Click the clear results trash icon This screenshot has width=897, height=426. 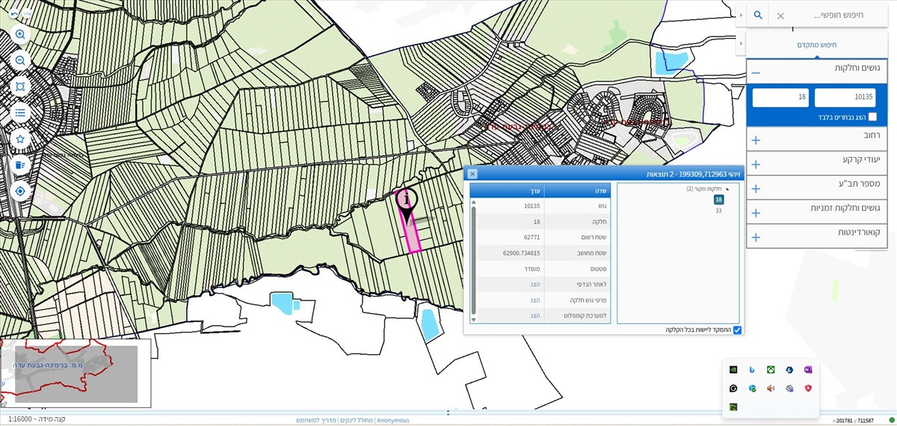[20, 165]
